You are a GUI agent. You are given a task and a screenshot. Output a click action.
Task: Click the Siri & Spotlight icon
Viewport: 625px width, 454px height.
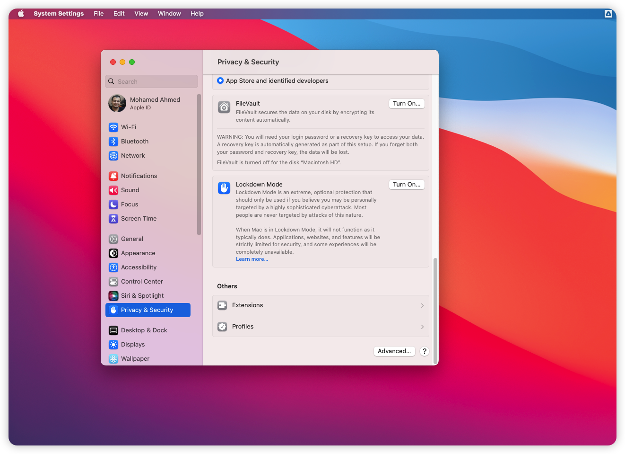113,296
